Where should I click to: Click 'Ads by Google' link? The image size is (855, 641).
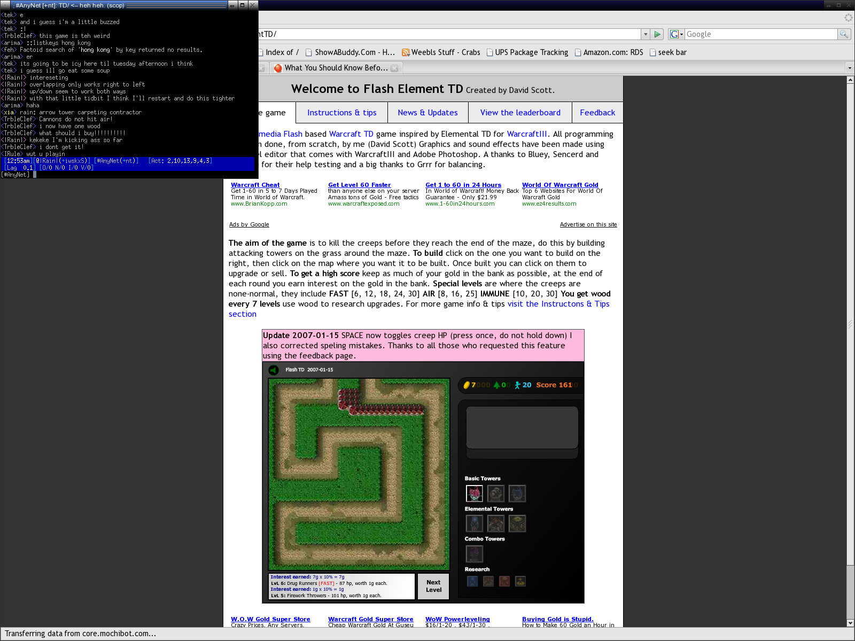249,224
